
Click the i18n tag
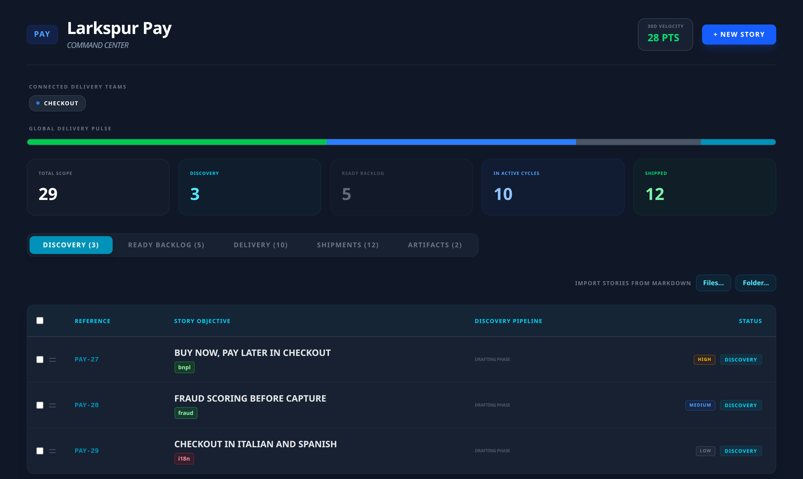point(184,459)
